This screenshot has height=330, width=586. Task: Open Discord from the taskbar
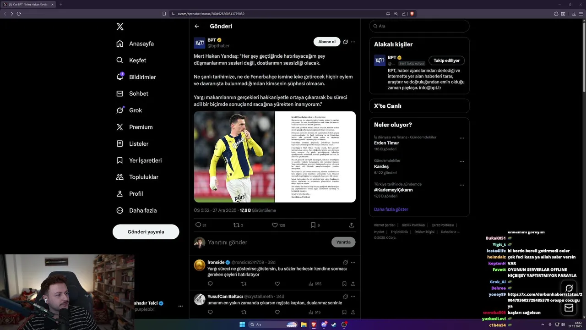[324, 324]
